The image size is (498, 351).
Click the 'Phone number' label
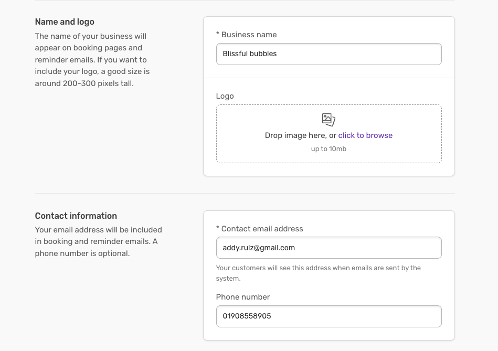pyautogui.click(x=243, y=297)
